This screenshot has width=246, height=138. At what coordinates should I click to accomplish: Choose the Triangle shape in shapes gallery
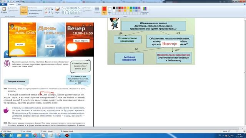coord(78,8)
